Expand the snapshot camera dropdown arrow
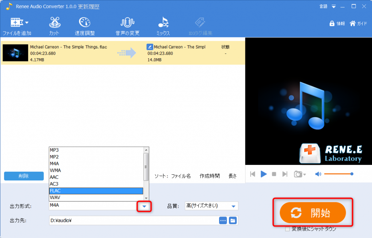Screen dimensions: 372x238 (305, 175)
